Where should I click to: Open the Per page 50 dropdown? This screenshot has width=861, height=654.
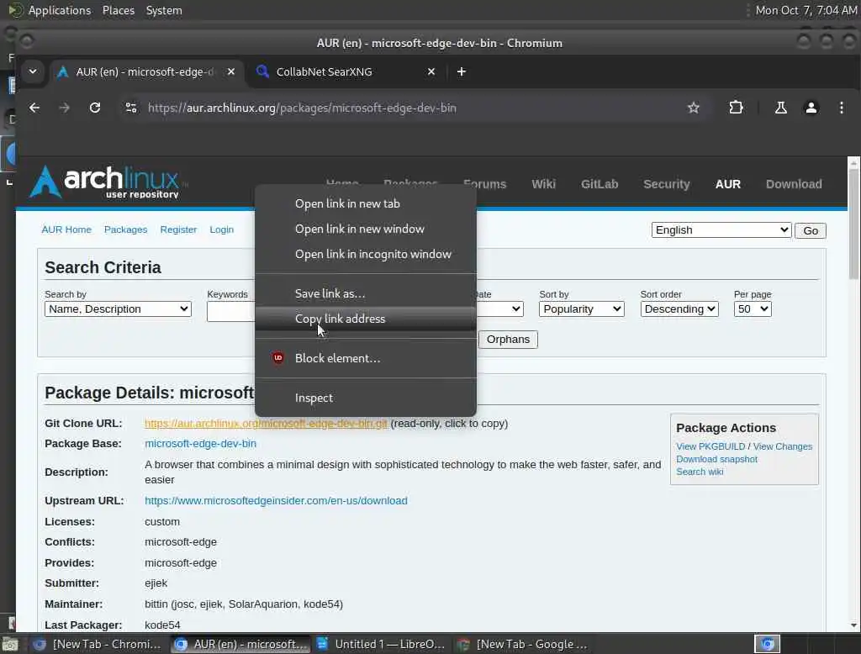pos(753,309)
